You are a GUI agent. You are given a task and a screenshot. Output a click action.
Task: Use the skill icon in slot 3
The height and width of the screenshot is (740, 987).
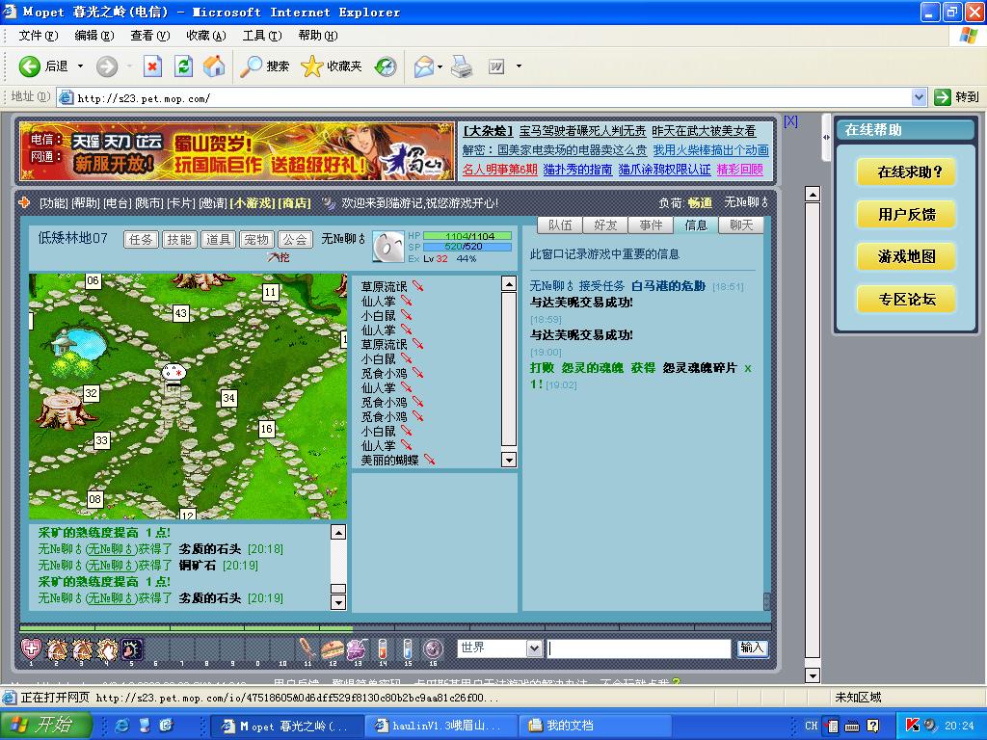pyautogui.click(x=82, y=648)
